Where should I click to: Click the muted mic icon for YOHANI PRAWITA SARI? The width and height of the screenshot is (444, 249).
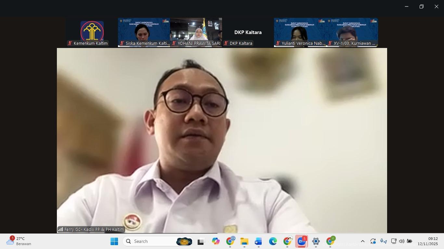[174, 43]
